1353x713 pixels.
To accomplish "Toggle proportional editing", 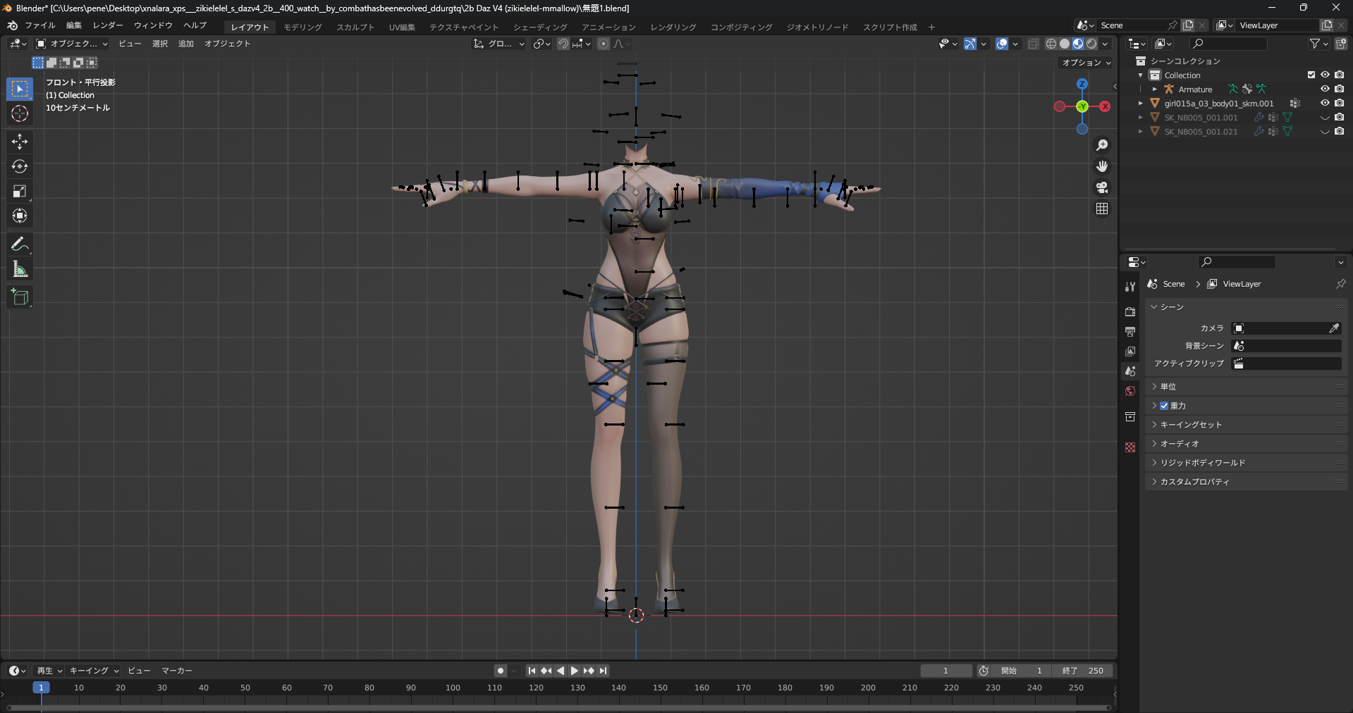I will [604, 44].
